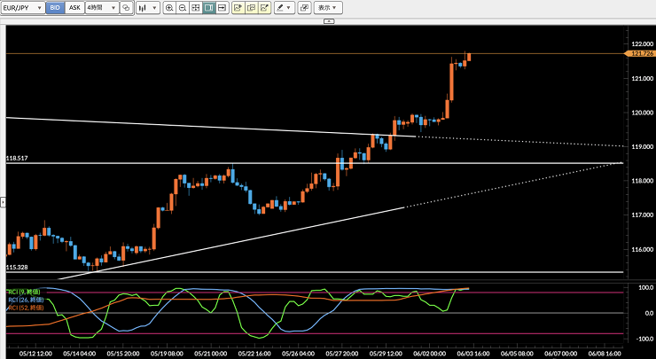This screenshot has height=359, width=656.
Task: Click the RCI(52, 終値) indicator label
Action: [26, 308]
